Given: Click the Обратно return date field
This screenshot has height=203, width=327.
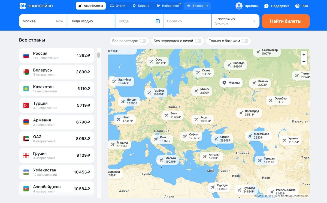Looking at the screenshot, I should click(187, 21).
